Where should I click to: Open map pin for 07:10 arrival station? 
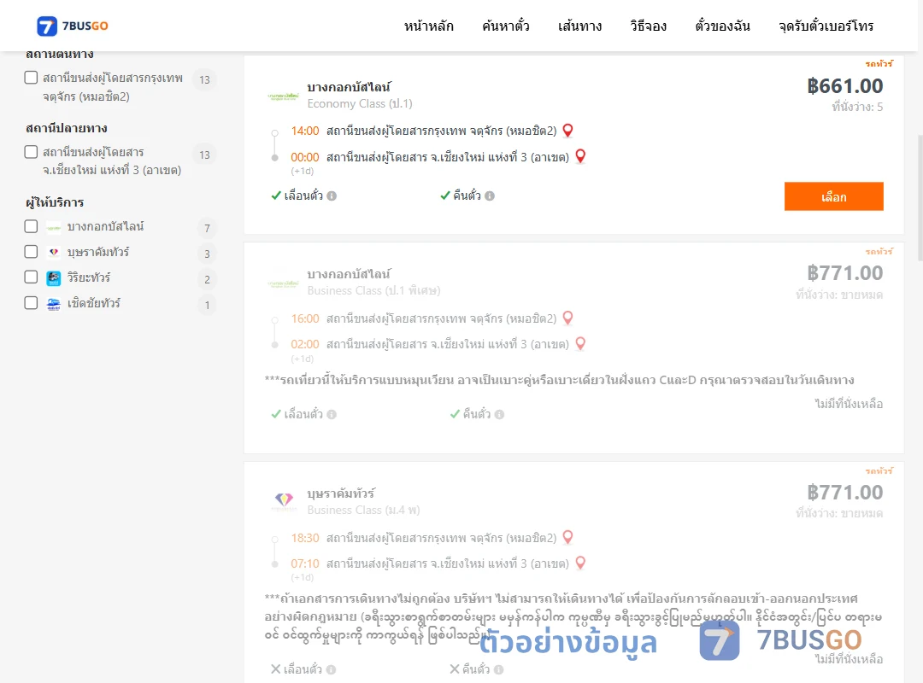[580, 563]
